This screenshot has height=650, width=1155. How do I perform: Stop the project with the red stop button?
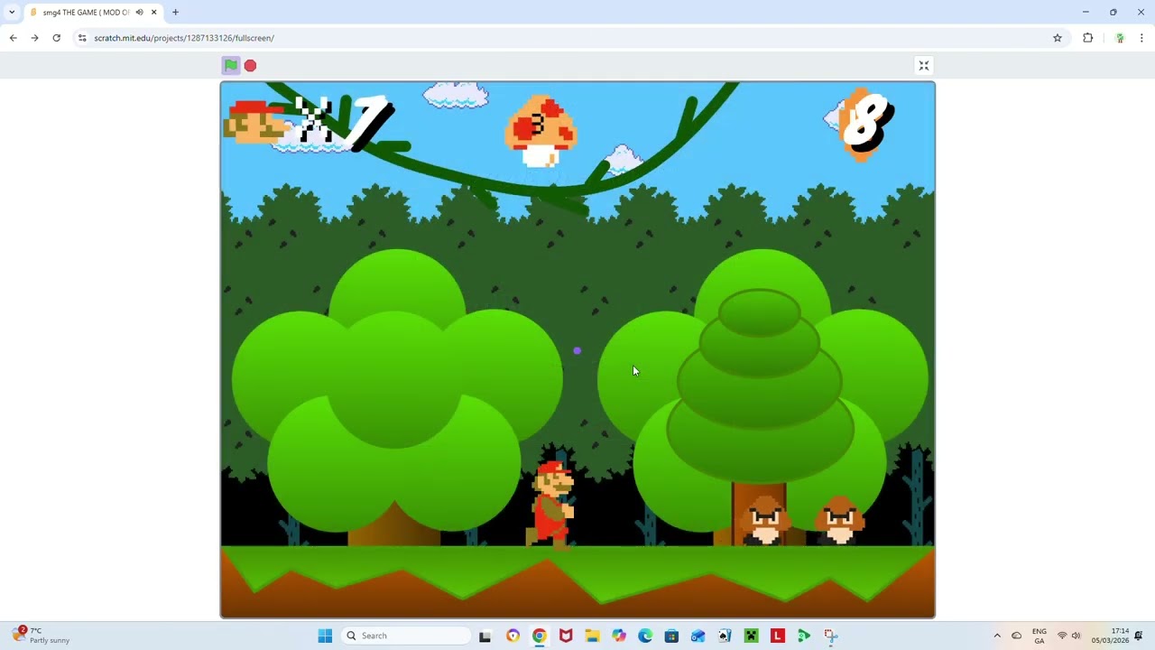pos(250,65)
